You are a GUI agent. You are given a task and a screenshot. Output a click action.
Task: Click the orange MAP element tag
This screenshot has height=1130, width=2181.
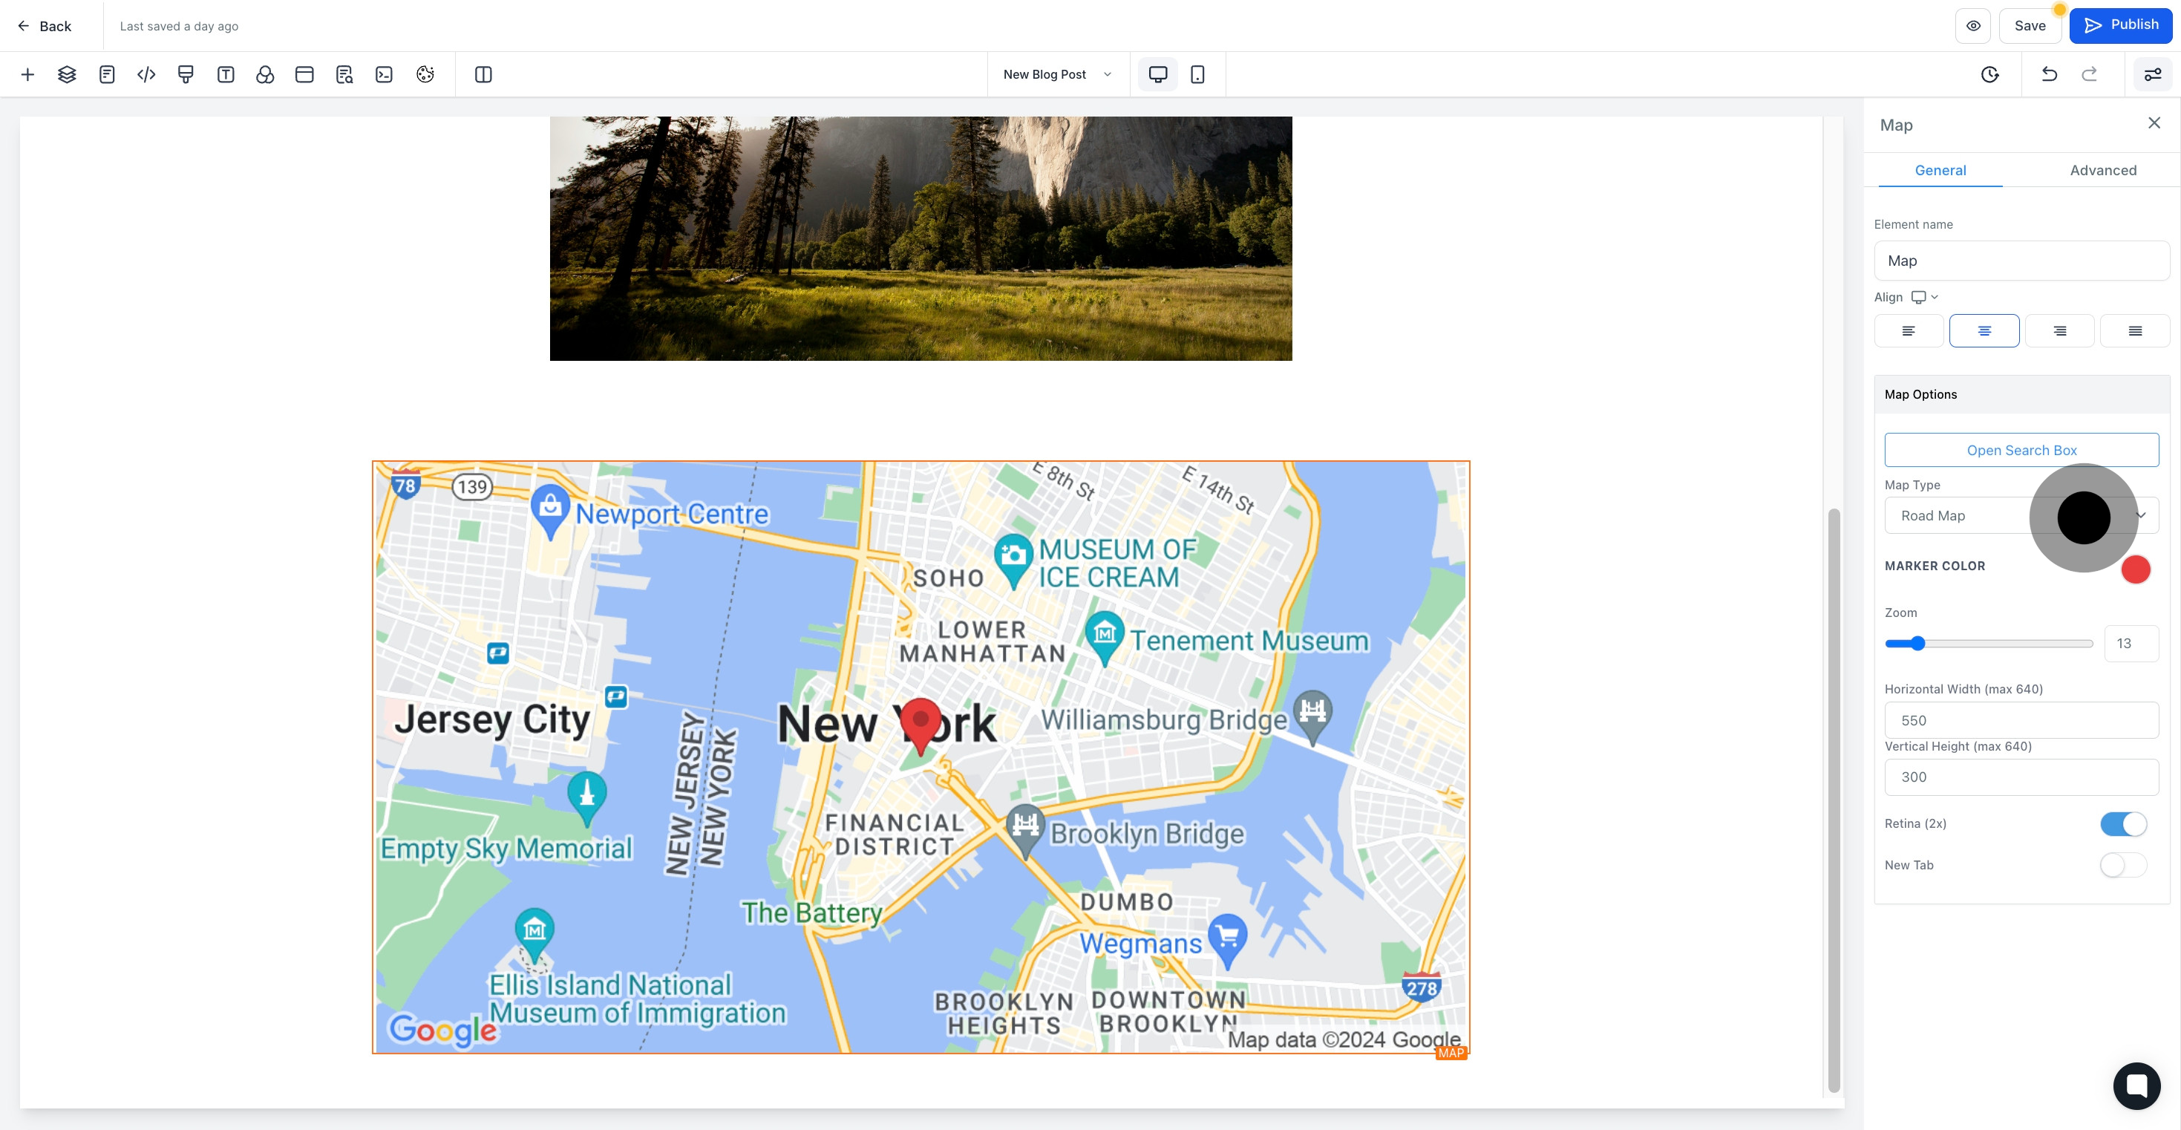pos(1451,1053)
